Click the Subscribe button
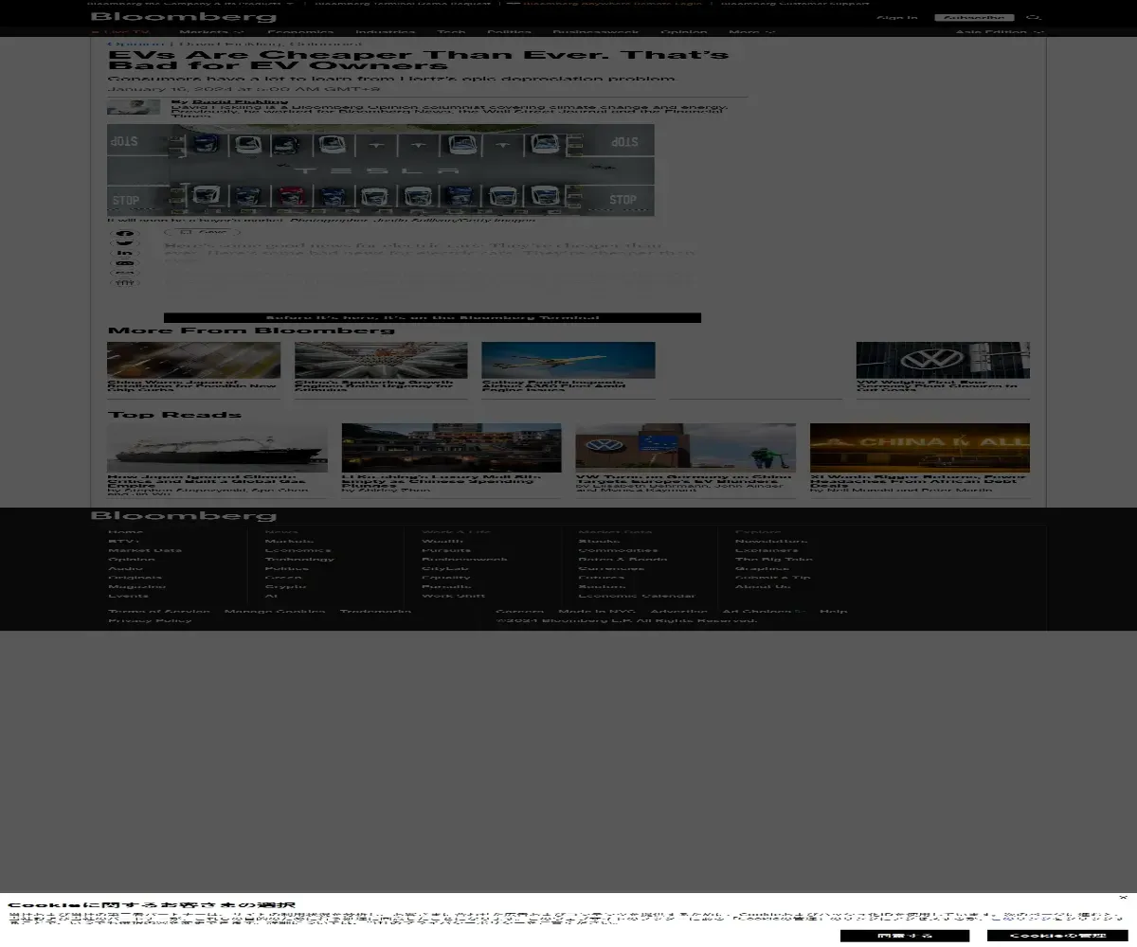The width and height of the screenshot is (1137, 947). tap(974, 17)
